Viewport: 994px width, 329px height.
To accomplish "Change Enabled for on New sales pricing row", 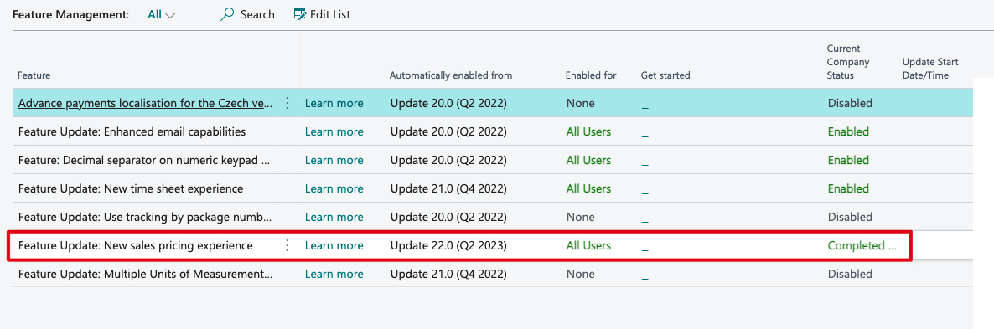I will tap(589, 245).
